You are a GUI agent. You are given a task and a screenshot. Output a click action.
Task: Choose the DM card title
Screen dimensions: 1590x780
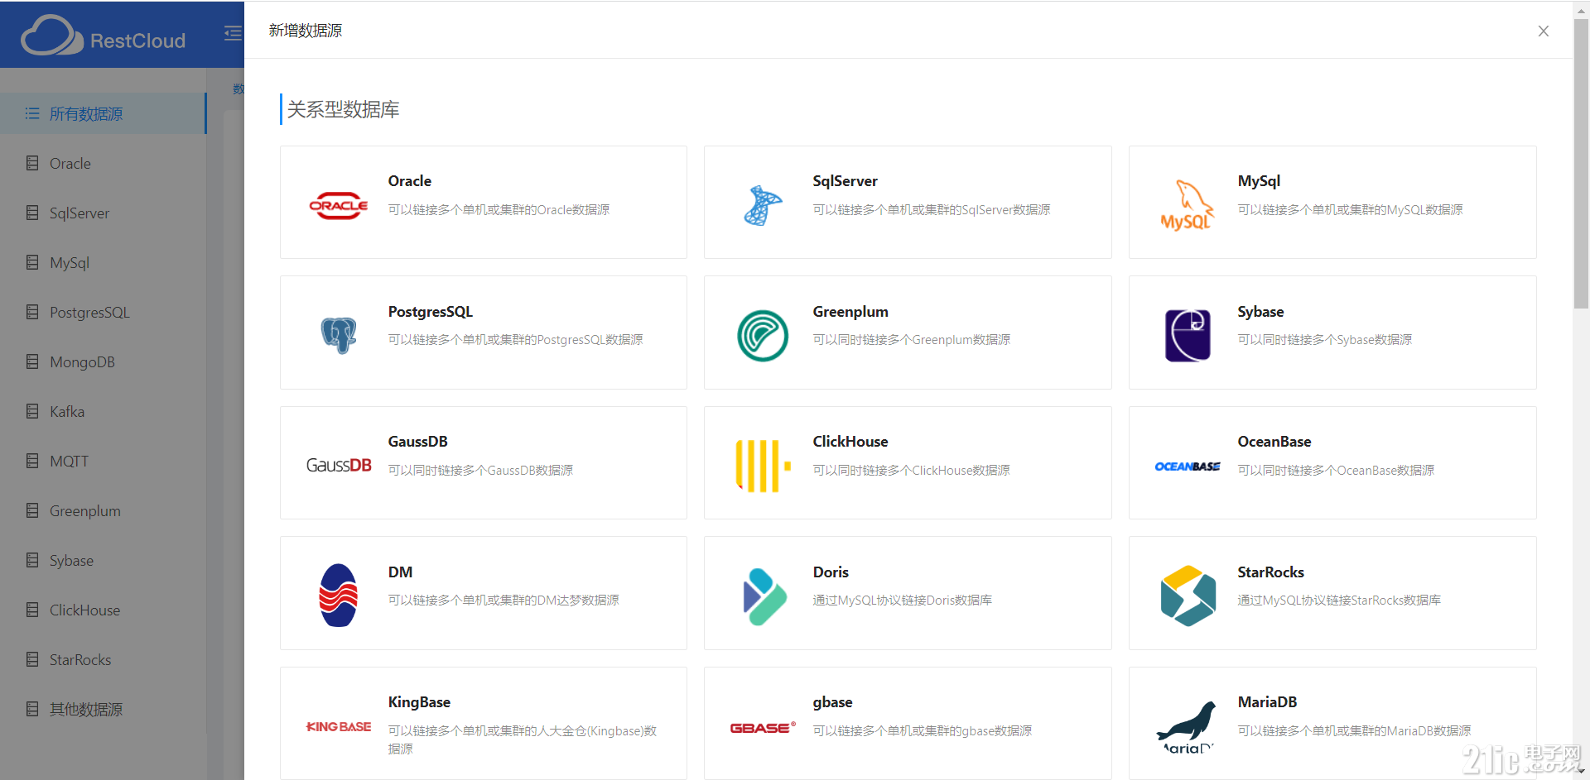pos(400,572)
